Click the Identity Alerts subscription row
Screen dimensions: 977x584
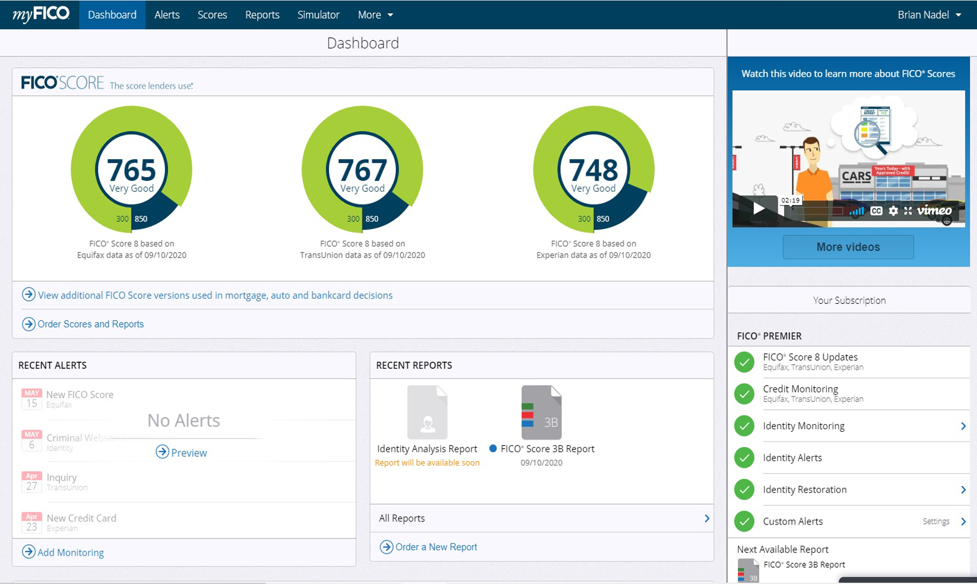tap(849, 457)
